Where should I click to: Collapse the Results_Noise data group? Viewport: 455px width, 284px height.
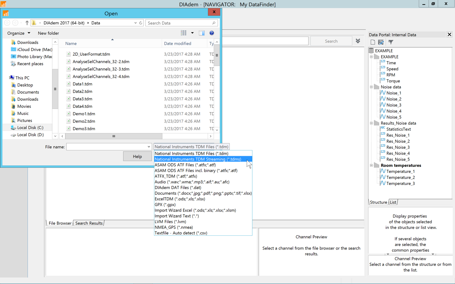(x=371, y=123)
